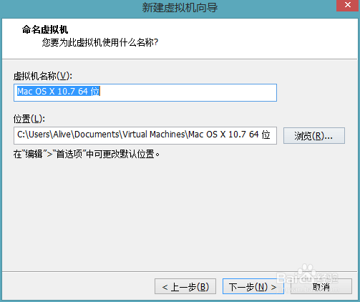This screenshot has width=360, height=302.
Task: Cancel the wizard with 取消 button
Action: (x=321, y=286)
